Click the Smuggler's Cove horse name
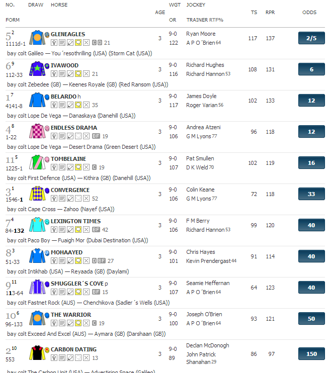The height and width of the screenshot is (373, 329). (x=76, y=284)
